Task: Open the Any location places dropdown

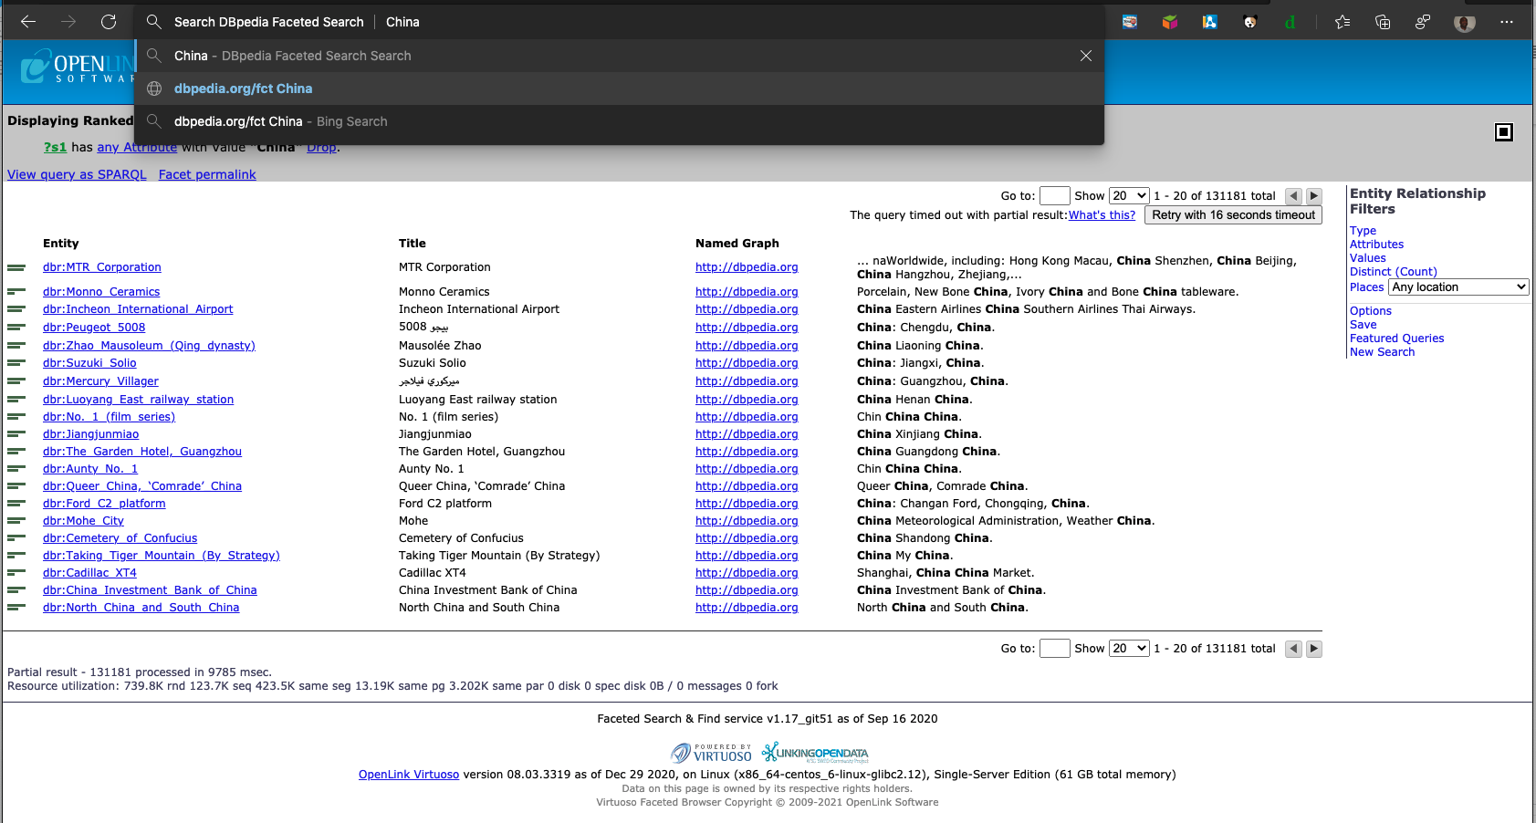Action: click(x=1458, y=287)
